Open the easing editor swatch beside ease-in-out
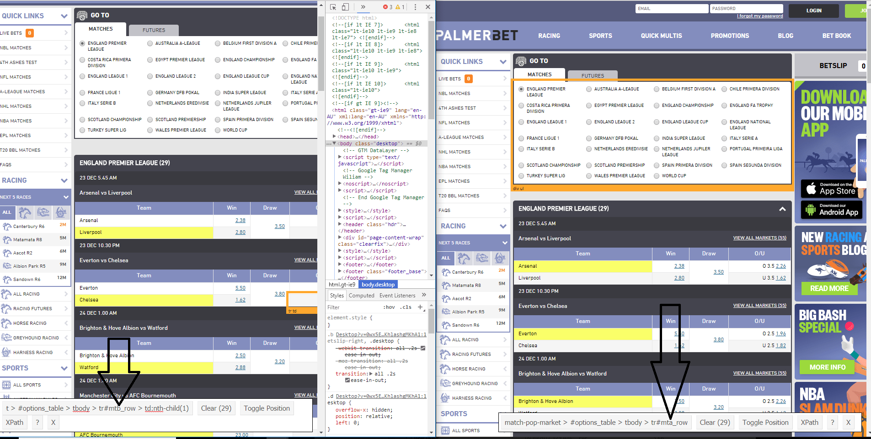Image resolution: width=871 pixels, height=439 pixels. coord(347,380)
